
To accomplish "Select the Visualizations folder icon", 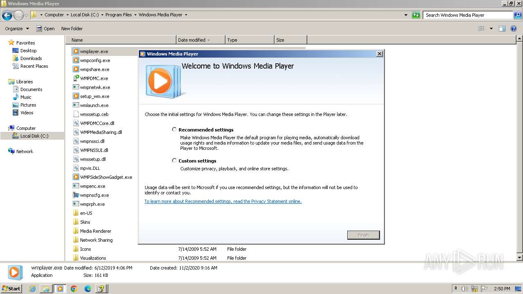I will pyautogui.click(x=76, y=258).
